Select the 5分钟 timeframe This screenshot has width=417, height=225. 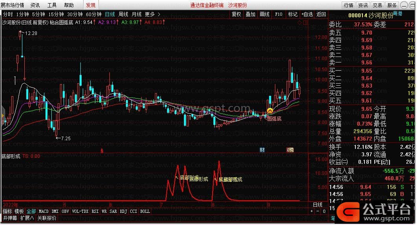coord(38,14)
